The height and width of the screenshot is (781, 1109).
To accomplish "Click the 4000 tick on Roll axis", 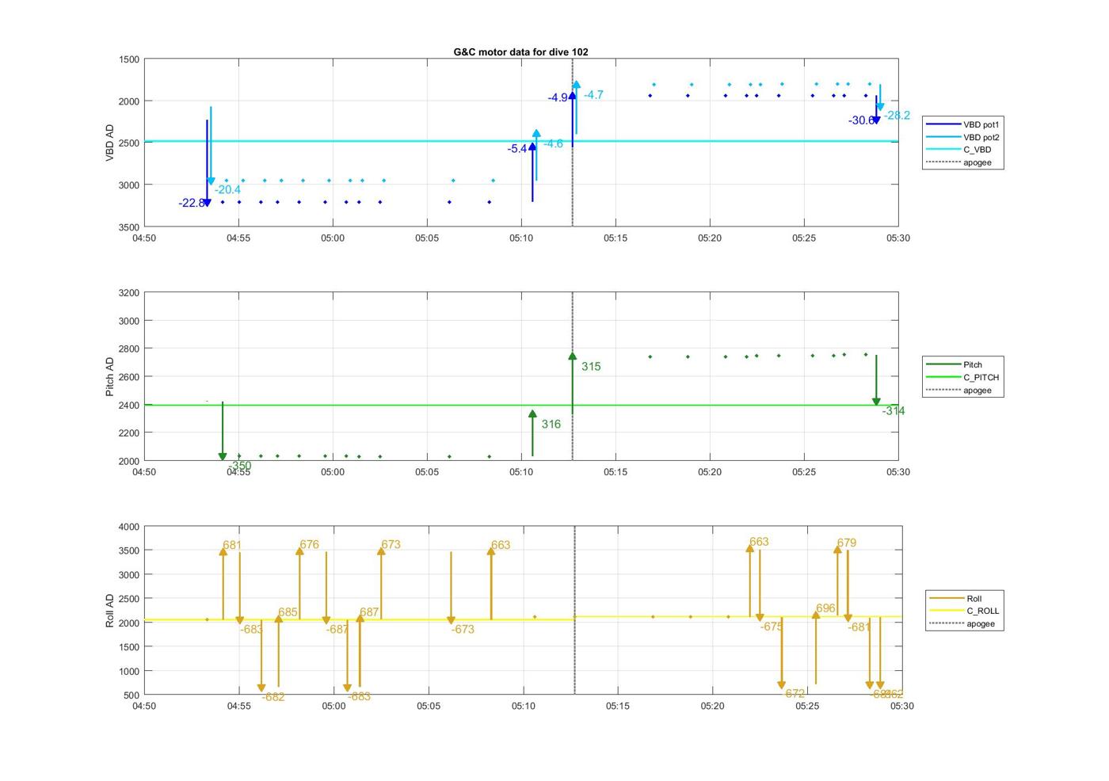I will [x=129, y=527].
